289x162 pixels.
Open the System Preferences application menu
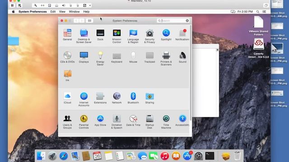coord(33,12)
